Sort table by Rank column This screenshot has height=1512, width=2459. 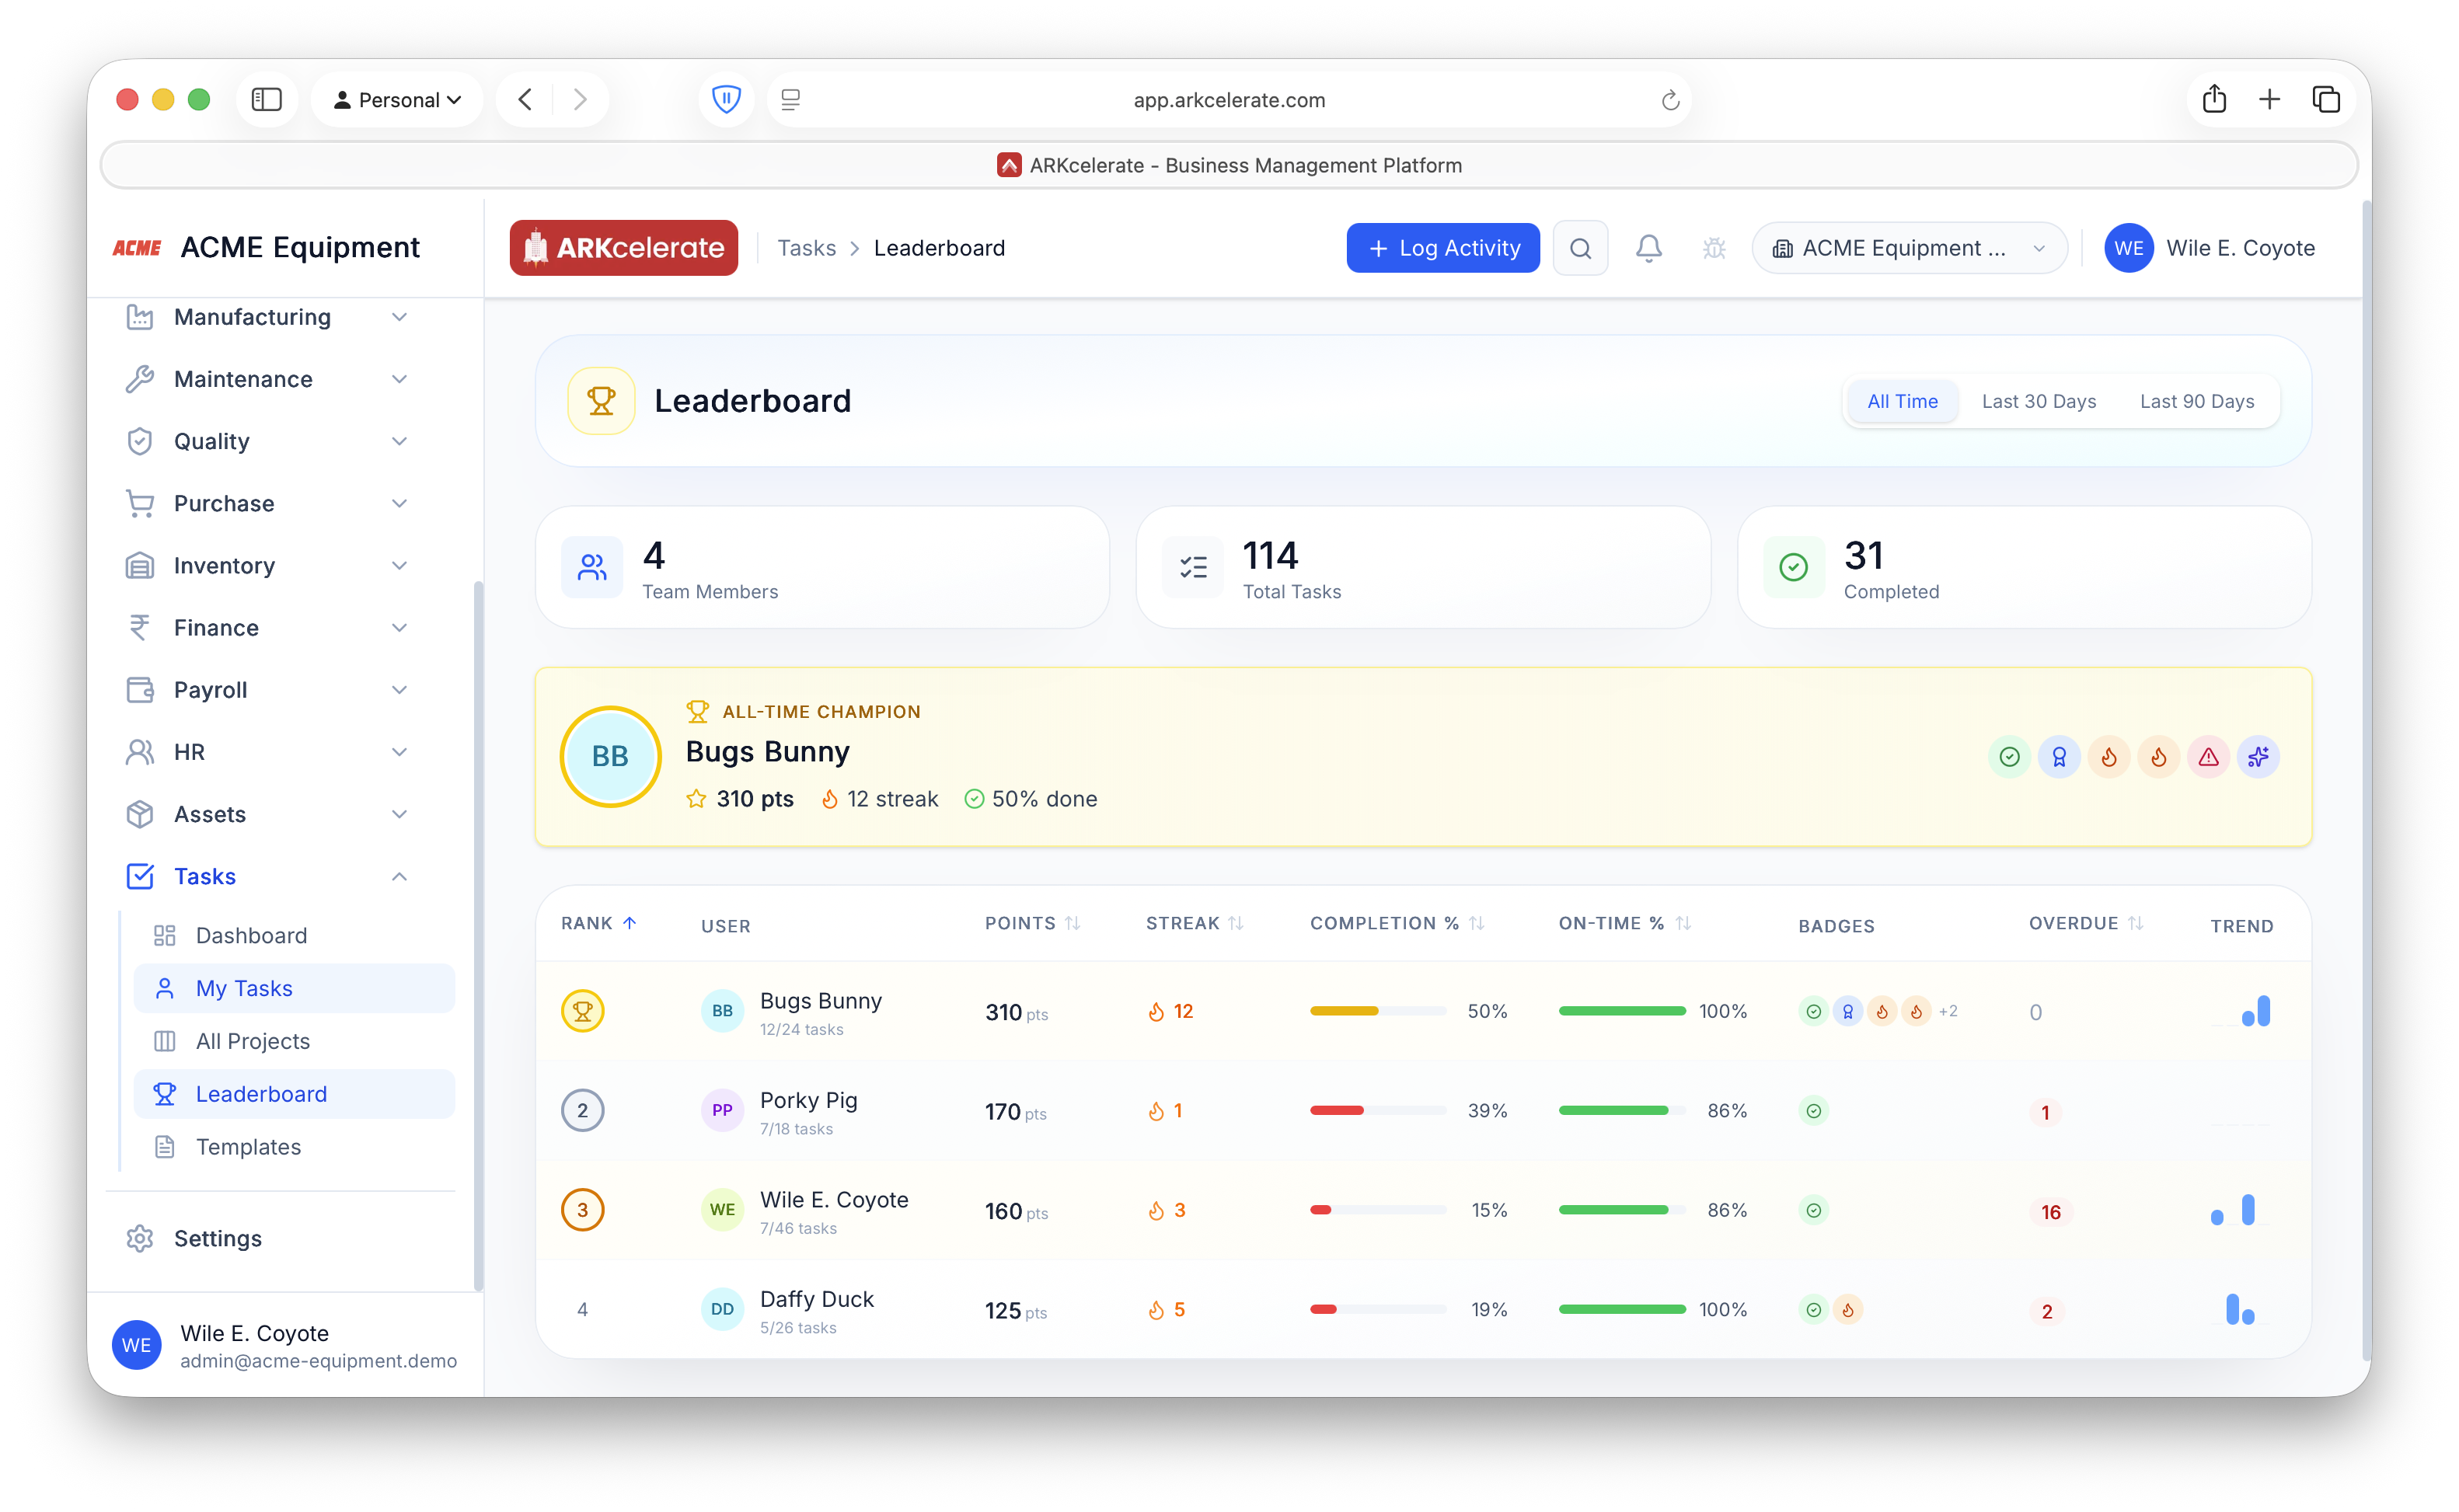(598, 923)
